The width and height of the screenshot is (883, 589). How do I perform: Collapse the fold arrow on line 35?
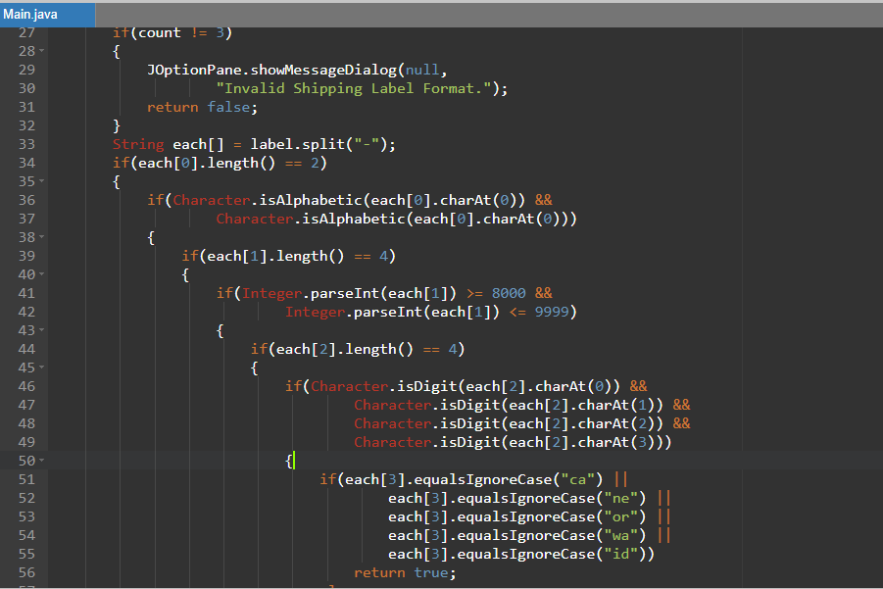pos(42,182)
